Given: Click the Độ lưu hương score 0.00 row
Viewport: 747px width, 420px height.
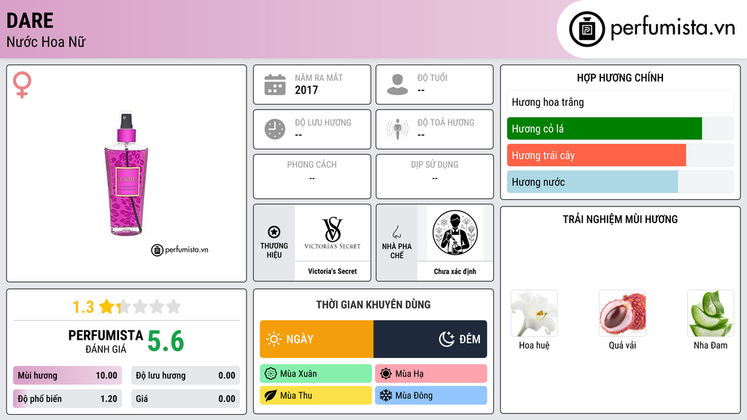Looking at the screenshot, I should (185, 376).
